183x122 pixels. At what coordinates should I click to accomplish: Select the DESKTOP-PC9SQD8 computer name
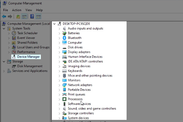coord(76,24)
